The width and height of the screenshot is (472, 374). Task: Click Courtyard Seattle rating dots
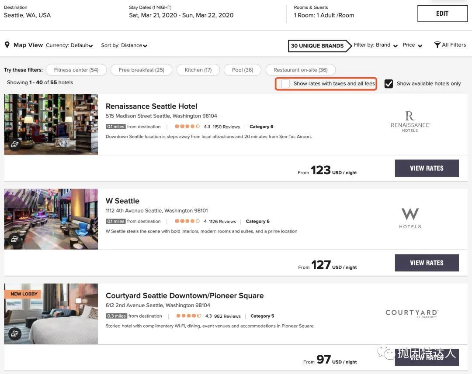point(189,316)
